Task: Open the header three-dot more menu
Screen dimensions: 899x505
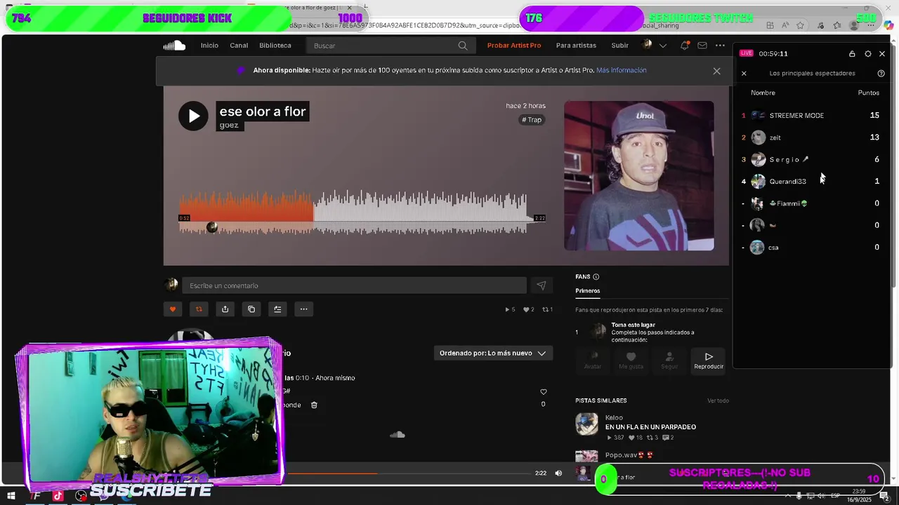Action: click(720, 46)
